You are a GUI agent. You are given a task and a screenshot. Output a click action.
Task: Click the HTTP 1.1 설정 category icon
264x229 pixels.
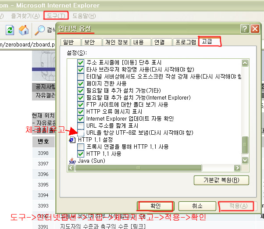(72, 140)
